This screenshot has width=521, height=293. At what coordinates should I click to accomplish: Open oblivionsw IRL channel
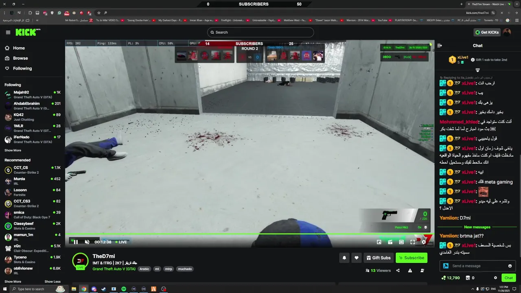point(33,271)
